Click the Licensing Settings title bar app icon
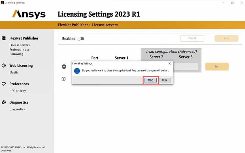Viewport: 245px width, 153px height. pyautogui.click(x=2, y=3)
